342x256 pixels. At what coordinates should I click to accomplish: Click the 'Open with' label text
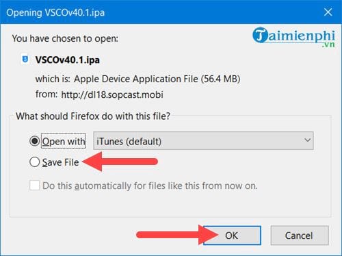[x=64, y=141]
